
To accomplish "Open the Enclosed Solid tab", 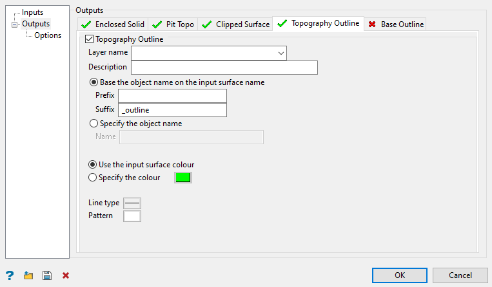I will 113,24.
